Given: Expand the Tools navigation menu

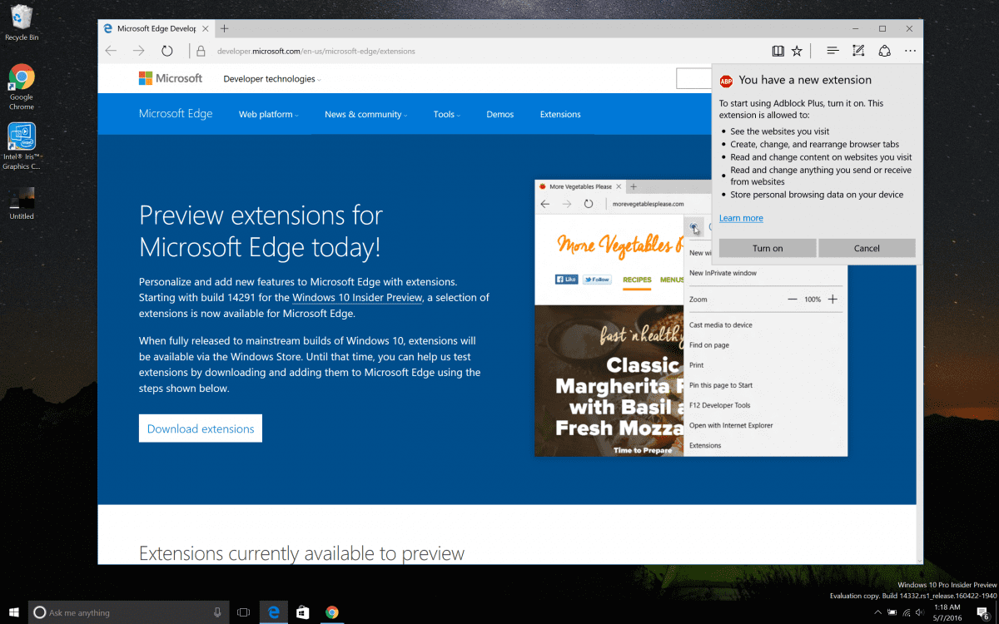Looking at the screenshot, I should (x=446, y=114).
